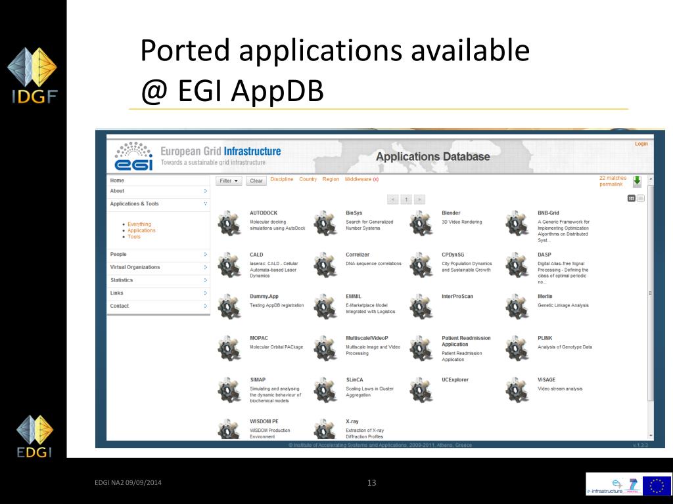Open the Filter dropdown
Viewport: 673px width, 504px height.
[229, 181]
